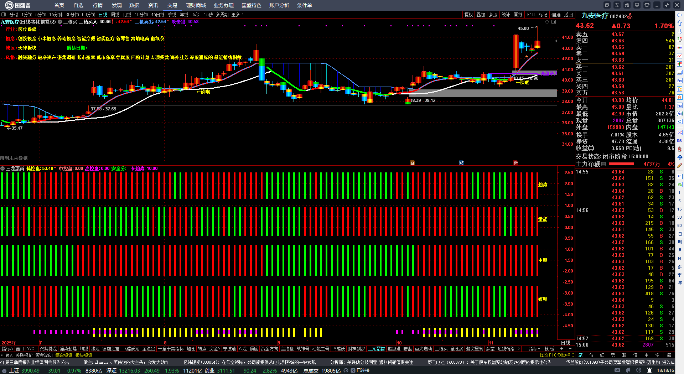Expand the 三龙聚首 indicator dropdown arrow
Viewport: 684px width, 374px height.
point(2,168)
